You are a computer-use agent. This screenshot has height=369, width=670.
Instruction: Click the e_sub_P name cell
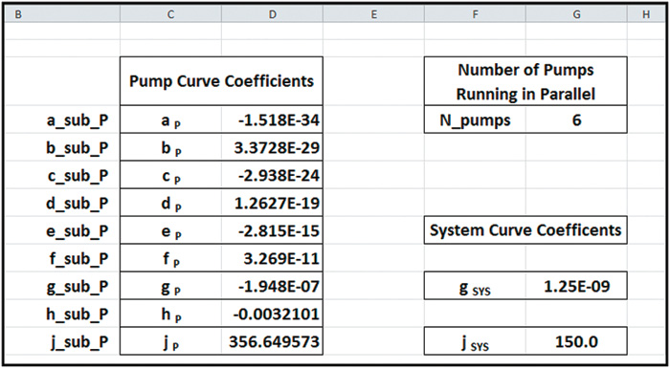coord(63,230)
